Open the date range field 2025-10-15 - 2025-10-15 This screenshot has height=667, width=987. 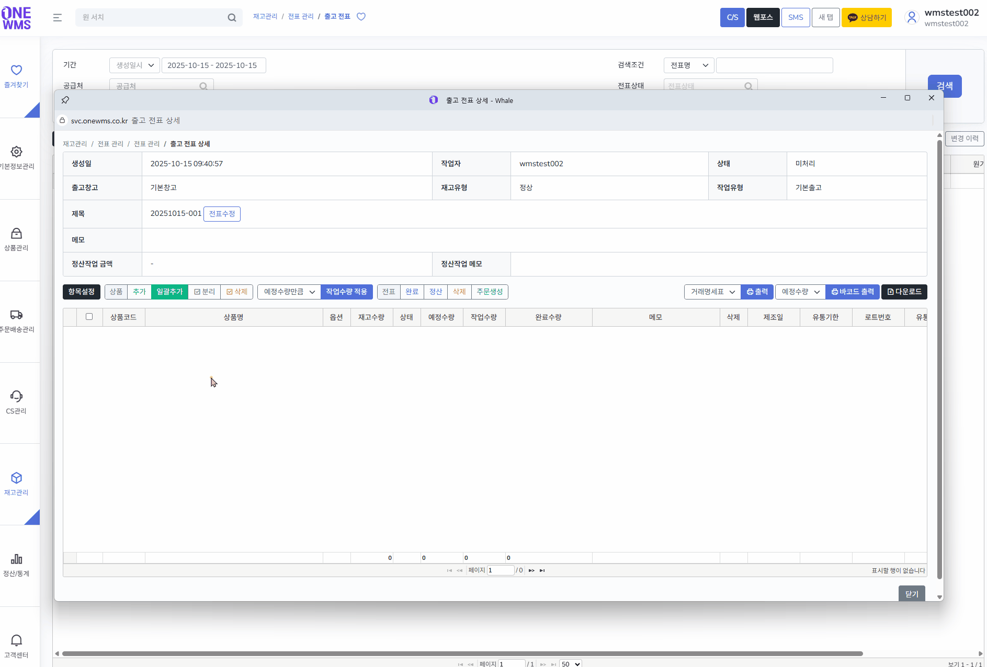213,65
